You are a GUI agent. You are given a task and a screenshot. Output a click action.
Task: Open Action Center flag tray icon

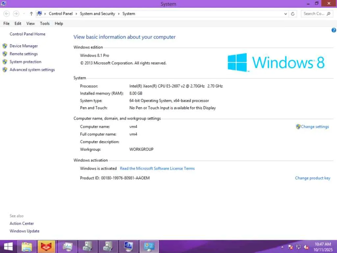pos(290,247)
